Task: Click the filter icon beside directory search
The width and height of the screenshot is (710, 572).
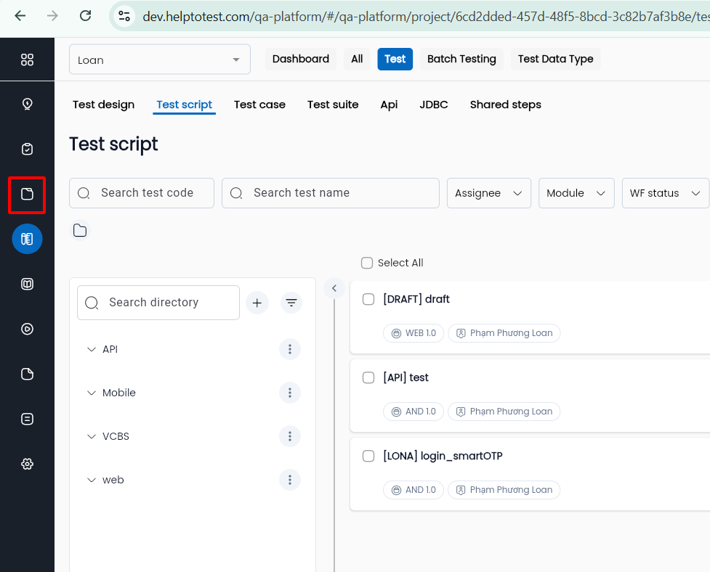Action: [x=291, y=303]
